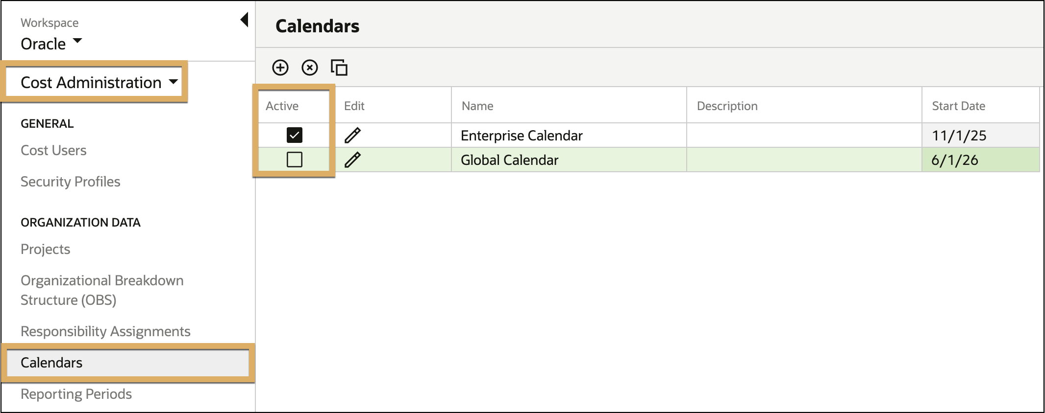Go to Projects in sidebar
Viewport: 1045px width, 413px height.
click(46, 249)
